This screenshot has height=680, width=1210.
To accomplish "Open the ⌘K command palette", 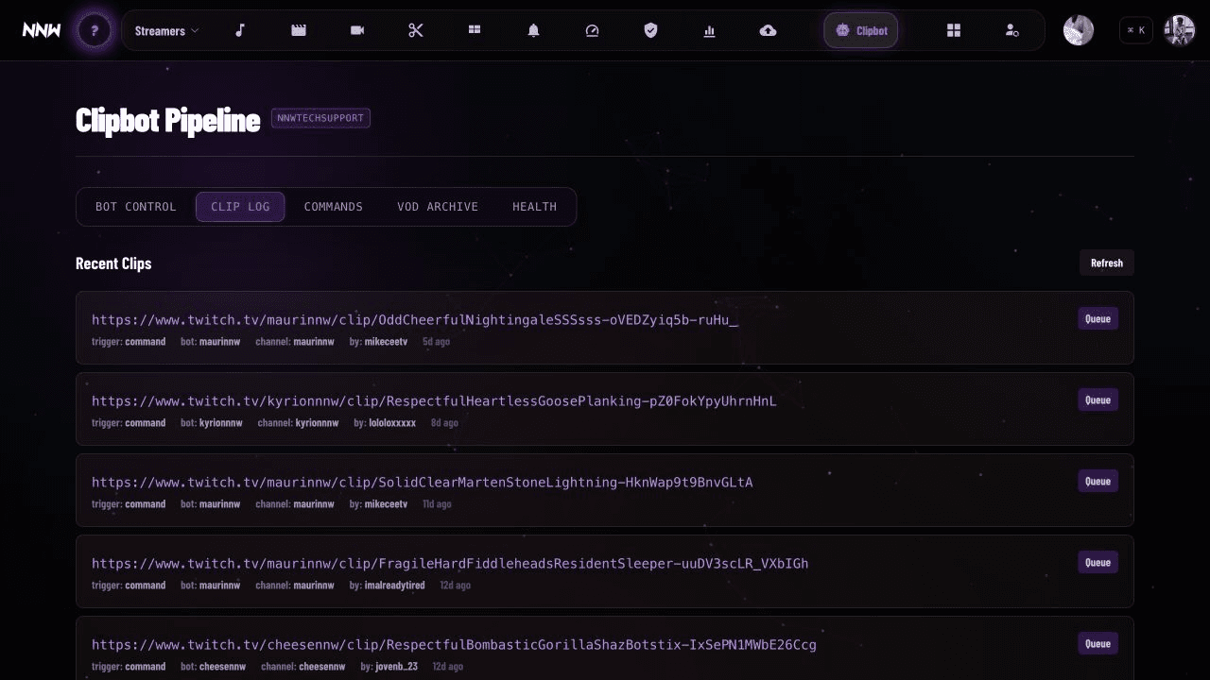I will [x=1136, y=30].
